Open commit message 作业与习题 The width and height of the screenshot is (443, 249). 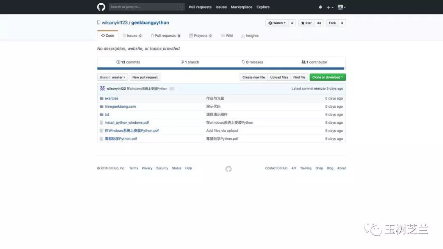[x=215, y=98]
